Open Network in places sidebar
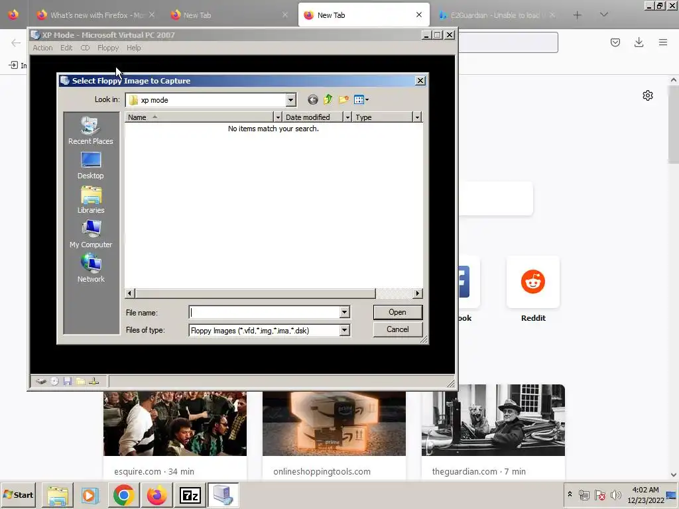Viewport: 679px width, 509px height. pos(91,269)
